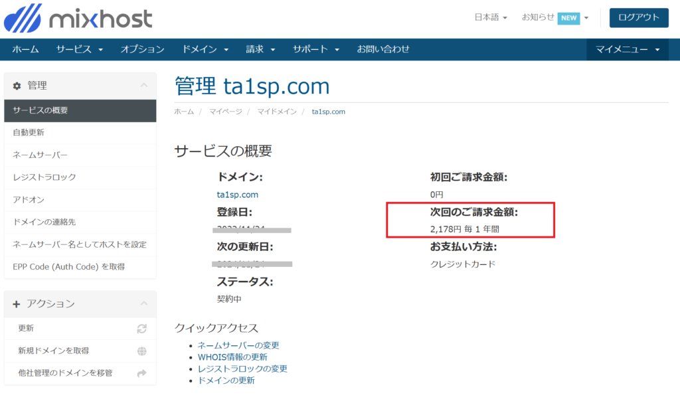This screenshot has width=680, height=417.
Task: Open the ネームサーバーの変更 quick access link
Action: pyautogui.click(x=238, y=345)
